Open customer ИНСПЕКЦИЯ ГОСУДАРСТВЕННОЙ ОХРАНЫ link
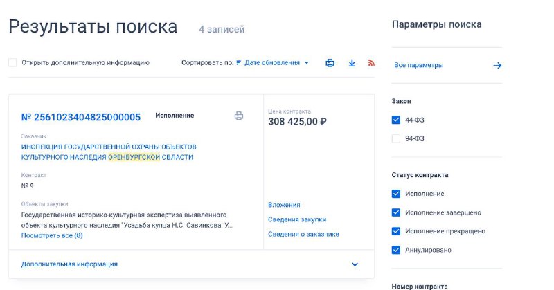 coord(109,152)
